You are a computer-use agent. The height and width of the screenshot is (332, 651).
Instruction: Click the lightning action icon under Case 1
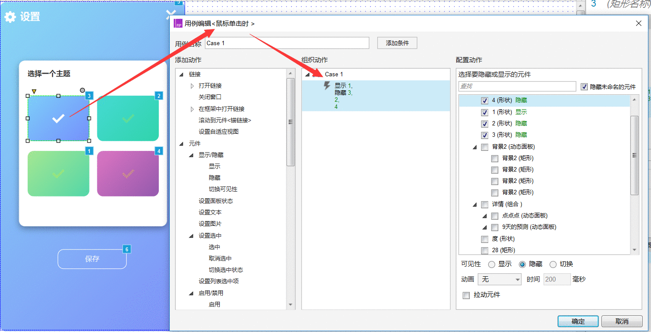tap(327, 86)
